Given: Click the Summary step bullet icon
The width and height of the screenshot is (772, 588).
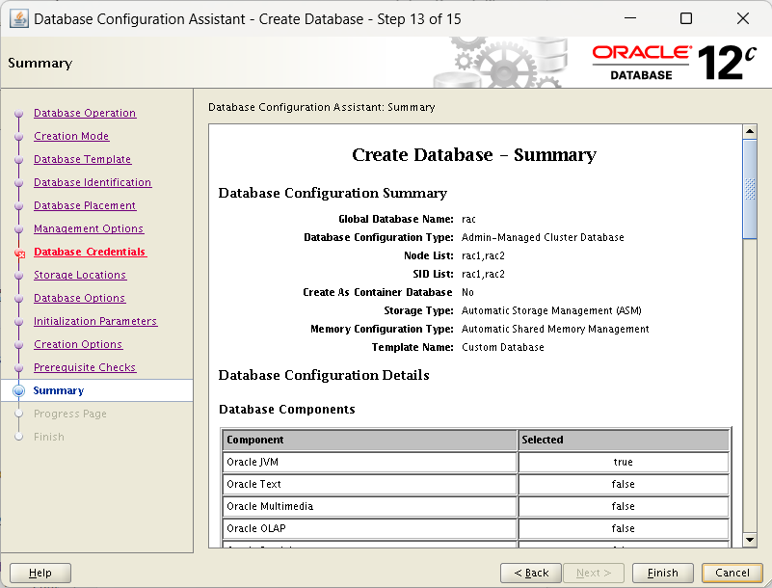Looking at the screenshot, I should click(18, 390).
